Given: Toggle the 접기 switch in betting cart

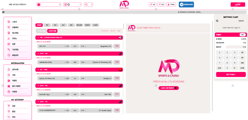Looking at the screenshot, I should point(243,35).
